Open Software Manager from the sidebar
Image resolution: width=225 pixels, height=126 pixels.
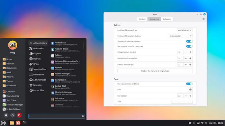pos(13,105)
